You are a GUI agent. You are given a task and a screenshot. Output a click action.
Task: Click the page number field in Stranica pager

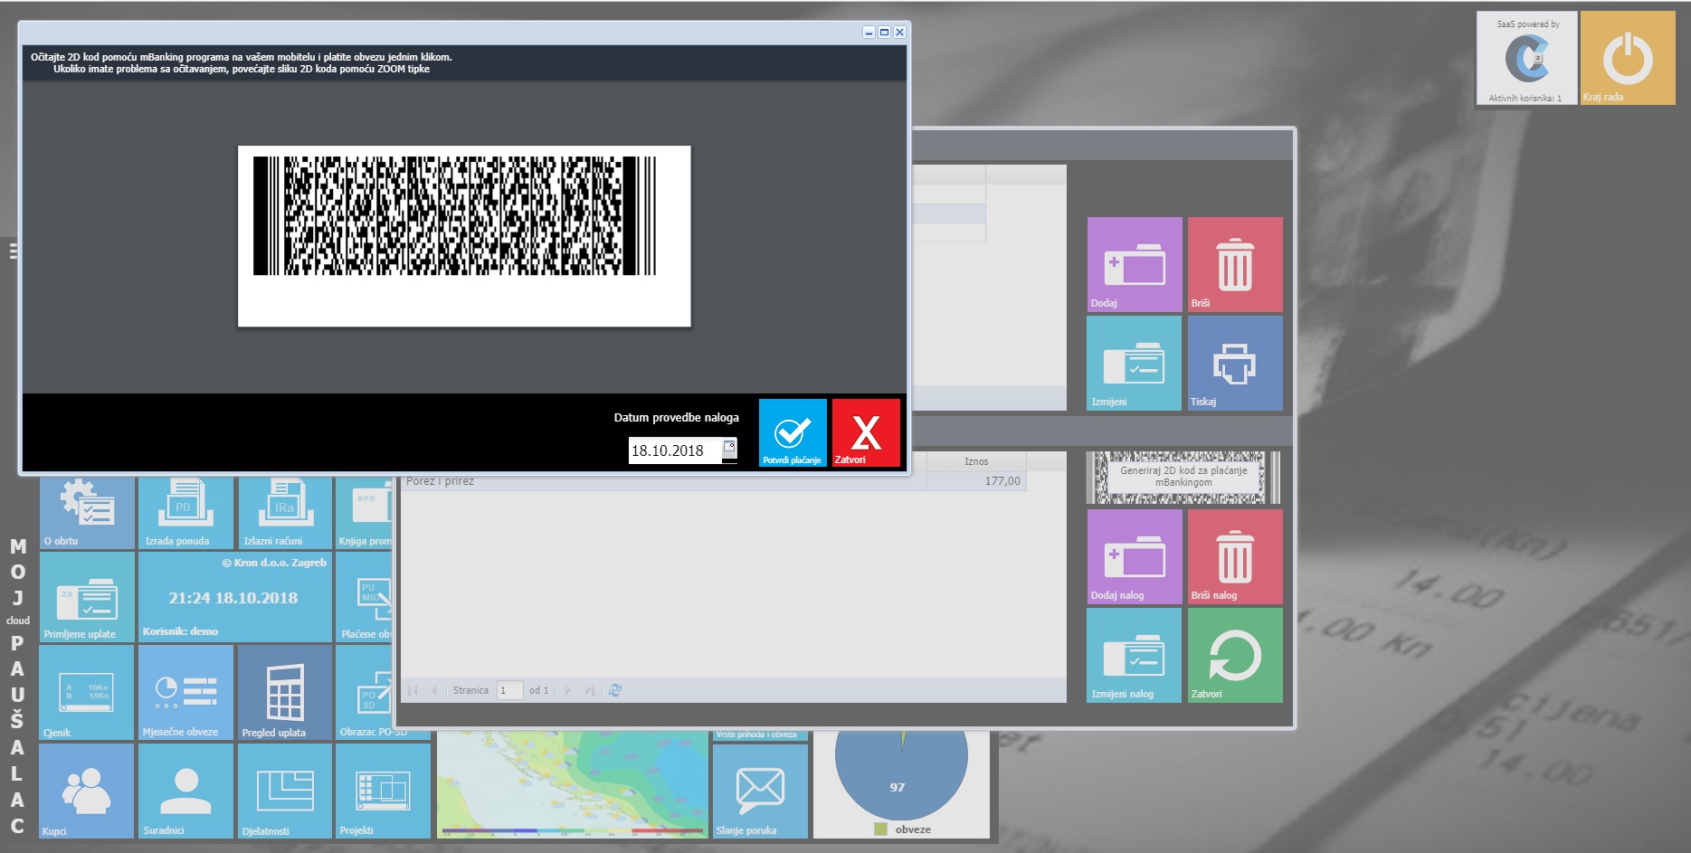(x=510, y=690)
